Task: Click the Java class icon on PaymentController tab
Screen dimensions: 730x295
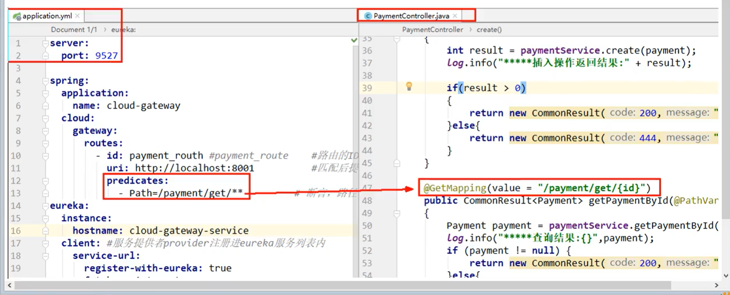Action: [368, 16]
